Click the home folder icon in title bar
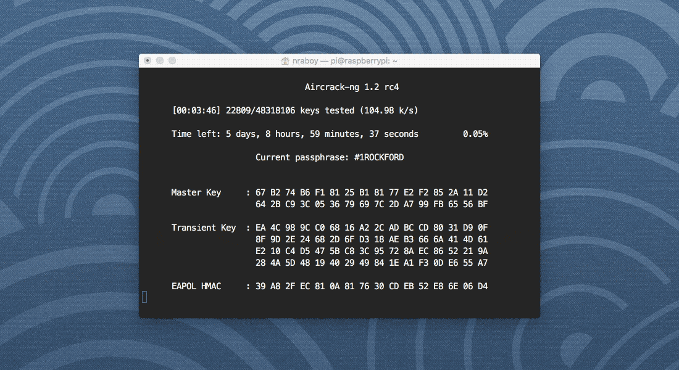This screenshot has width=679, height=370. [285, 61]
